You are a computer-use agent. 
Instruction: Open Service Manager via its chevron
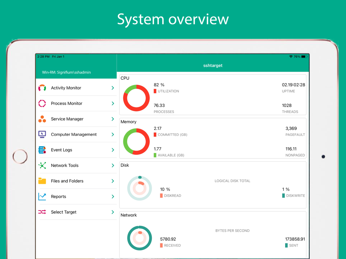pos(113,119)
